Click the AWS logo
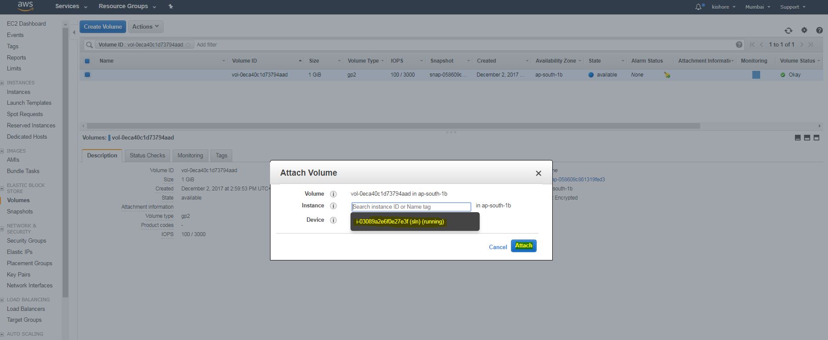The width and height of the screenshot is (828, 340). pyautogui.click(x=25, y=6)
